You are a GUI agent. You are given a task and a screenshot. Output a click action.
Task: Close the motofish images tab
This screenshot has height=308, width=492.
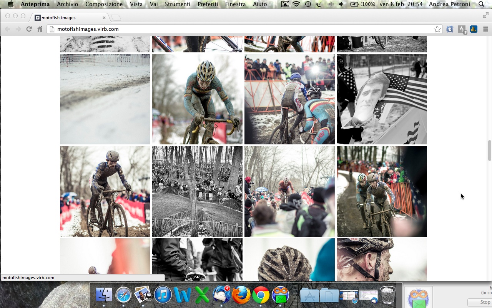click(x=104, y=18)
